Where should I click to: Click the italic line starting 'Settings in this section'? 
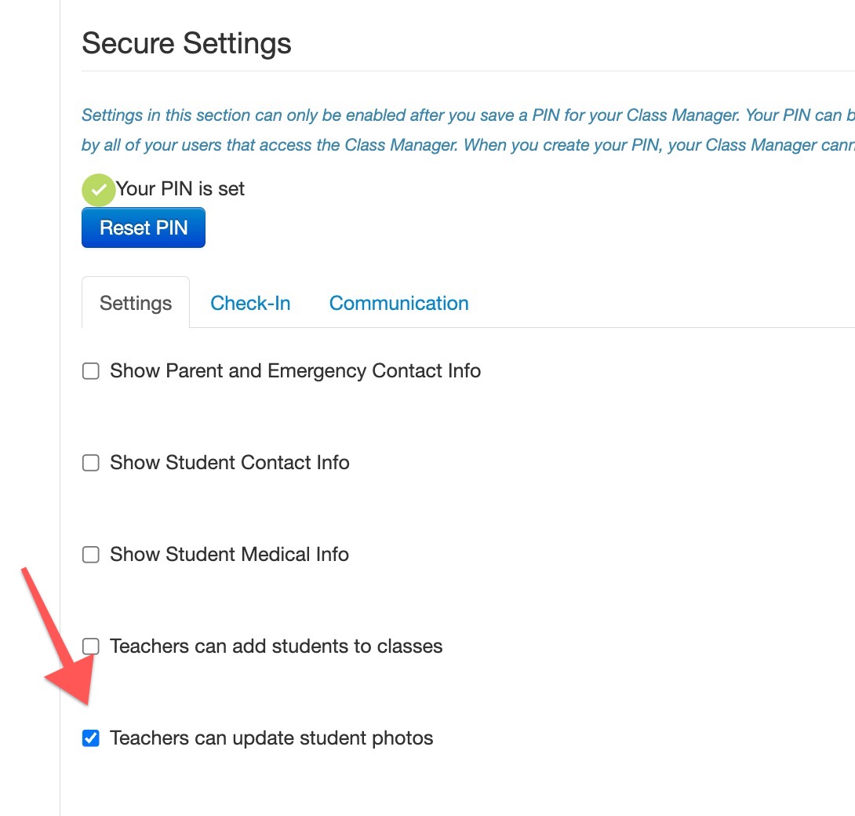coord(468,115)
